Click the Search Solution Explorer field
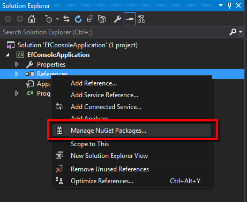The width and height of the screenshot is (247, 202). point(114,32)
